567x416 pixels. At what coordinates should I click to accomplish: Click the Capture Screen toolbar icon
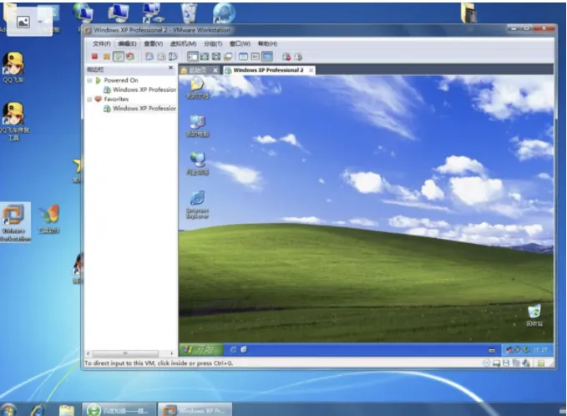pos(286,57)
